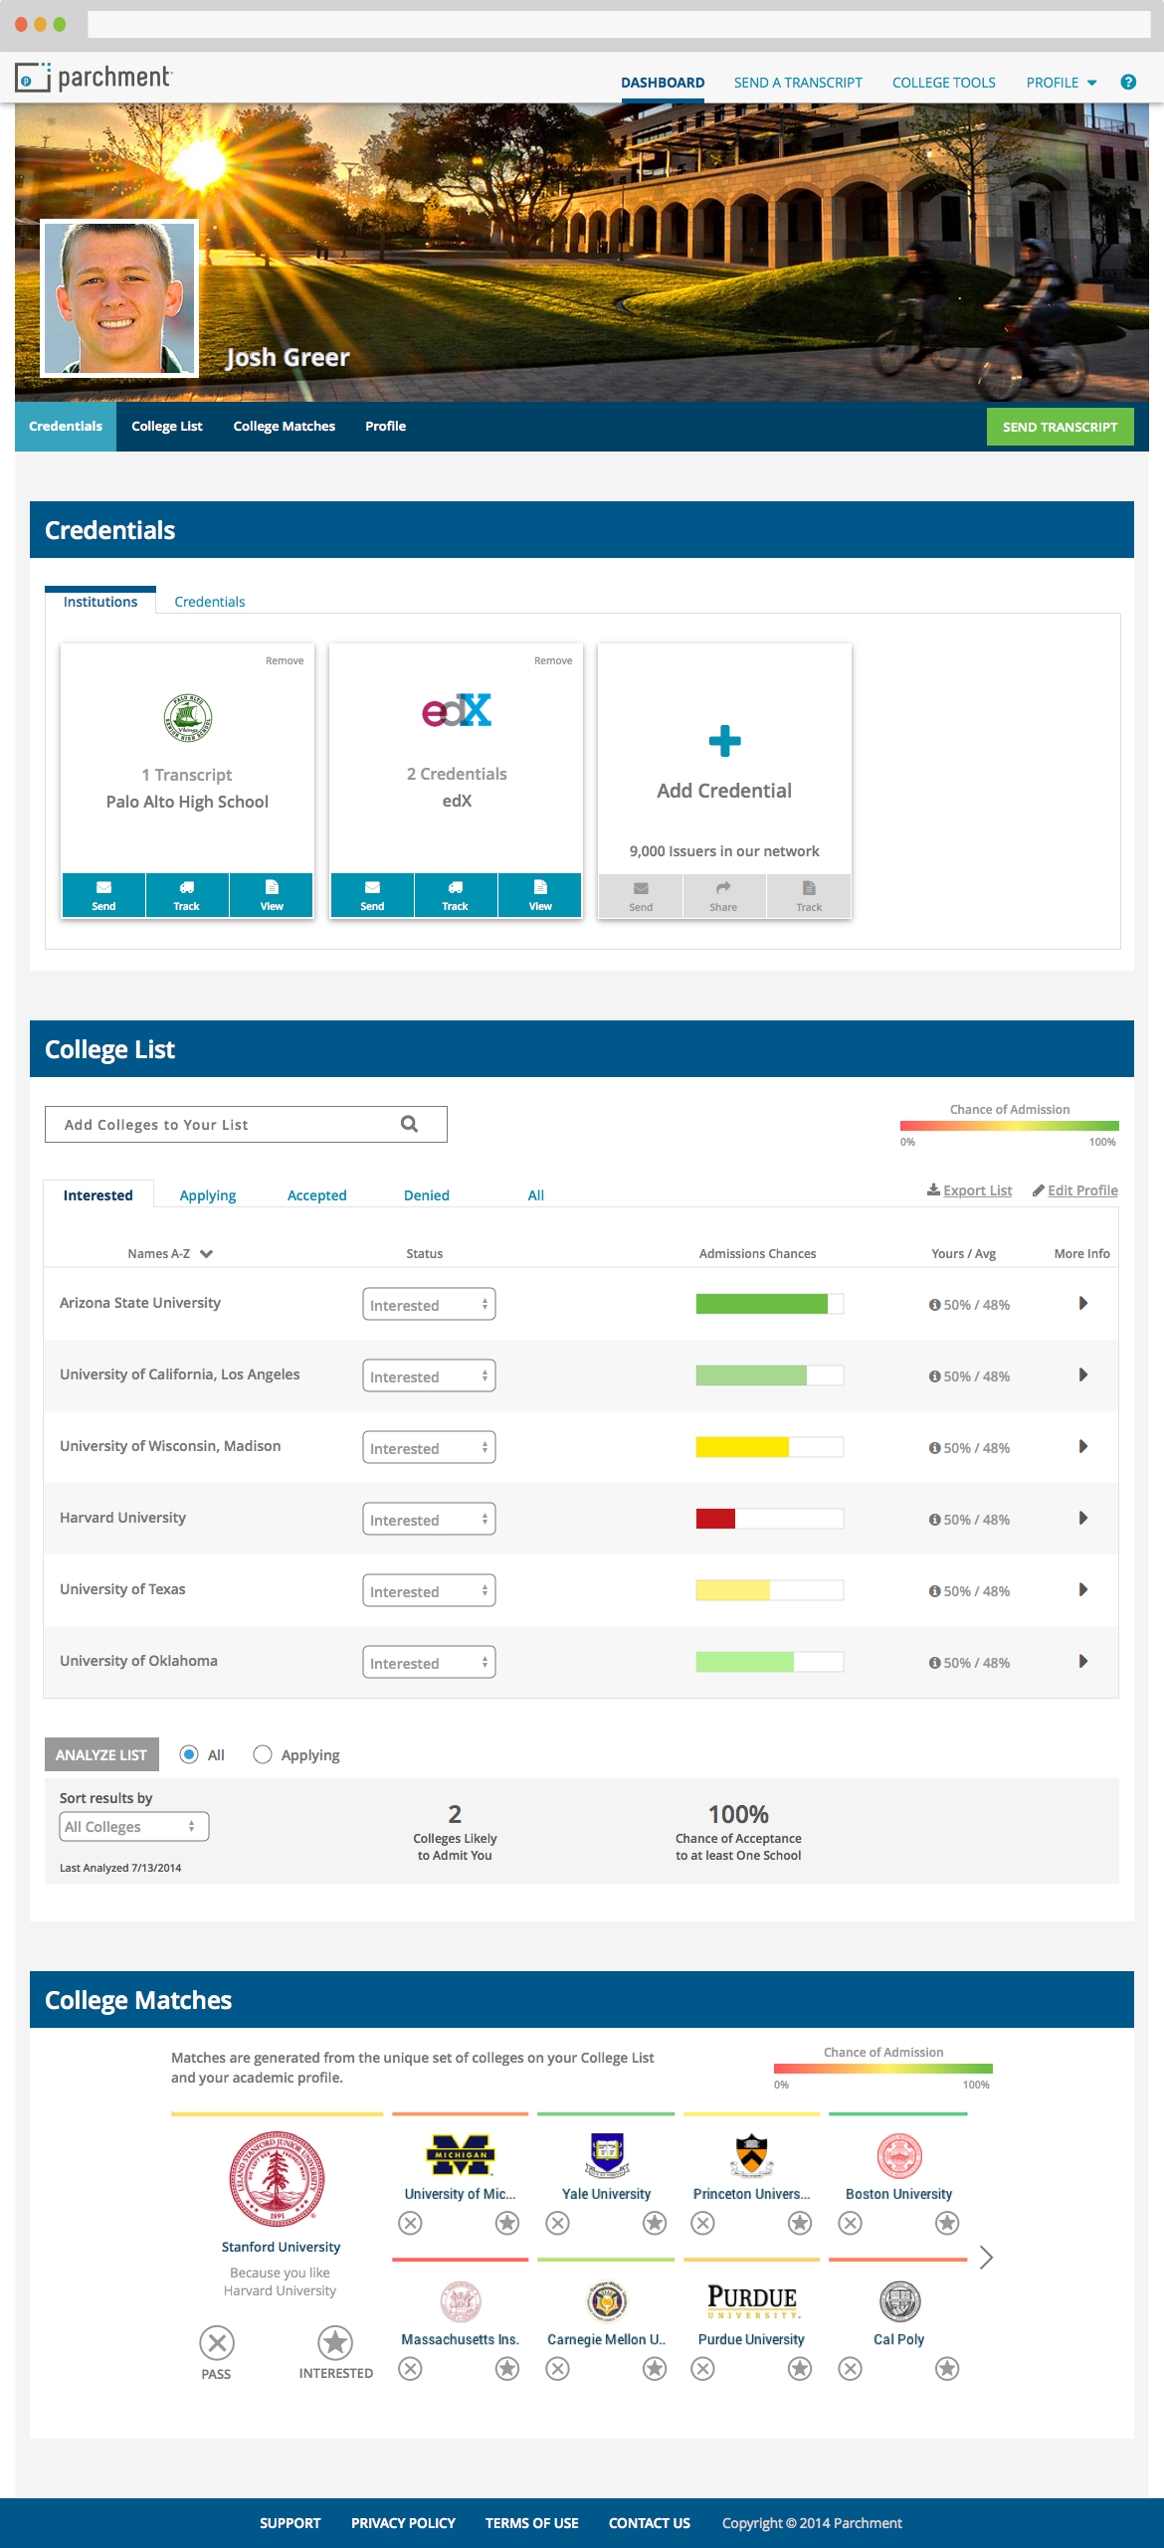Click the Parchment logo

(x=94, y=78)
